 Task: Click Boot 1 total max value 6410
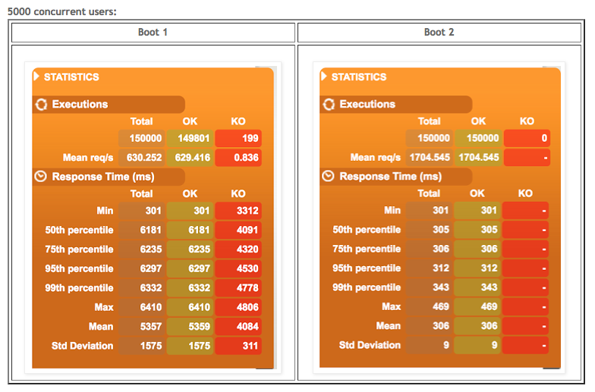[142, 307]
